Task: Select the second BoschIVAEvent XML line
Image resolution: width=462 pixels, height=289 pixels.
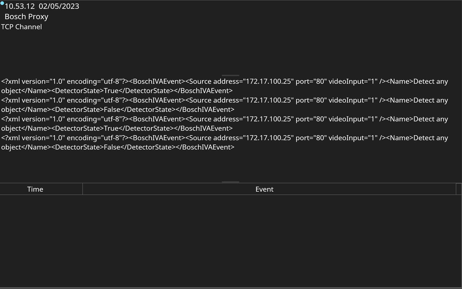Action: 224,100
